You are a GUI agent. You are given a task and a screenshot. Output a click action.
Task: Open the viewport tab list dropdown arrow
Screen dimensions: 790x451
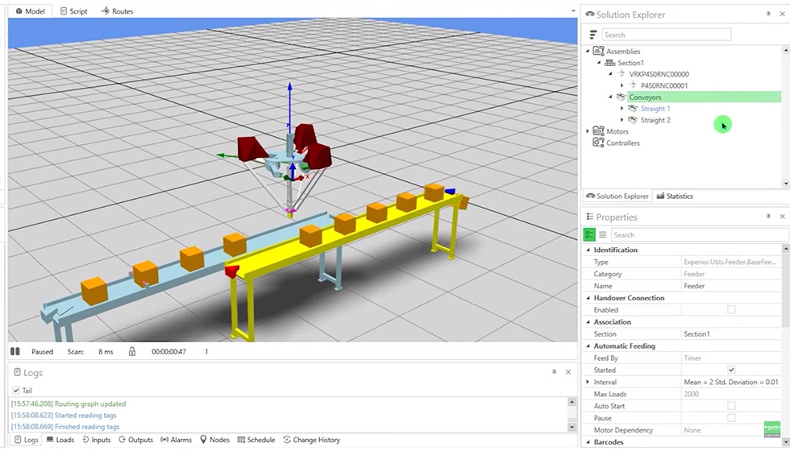pos(573,10)
